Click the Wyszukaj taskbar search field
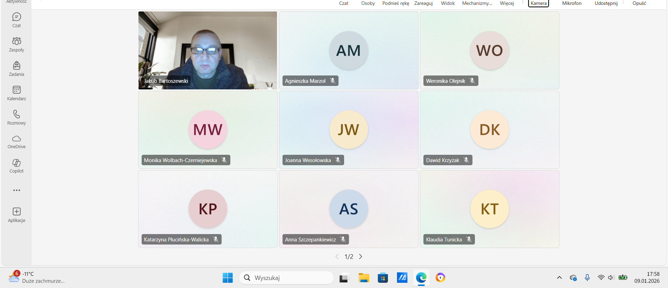The width and height of the screenshot is (668, 288). [x=286, y=278]
